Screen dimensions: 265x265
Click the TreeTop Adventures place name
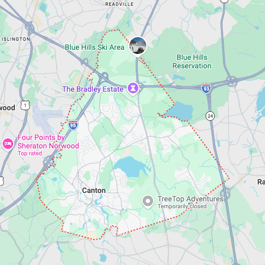coord(190,199)
